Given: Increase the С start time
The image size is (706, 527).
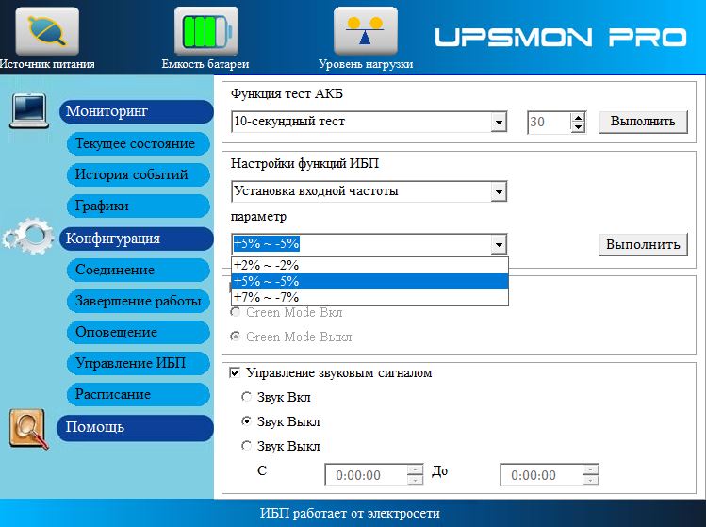Looking at the screenshot, I should (415, 469).
